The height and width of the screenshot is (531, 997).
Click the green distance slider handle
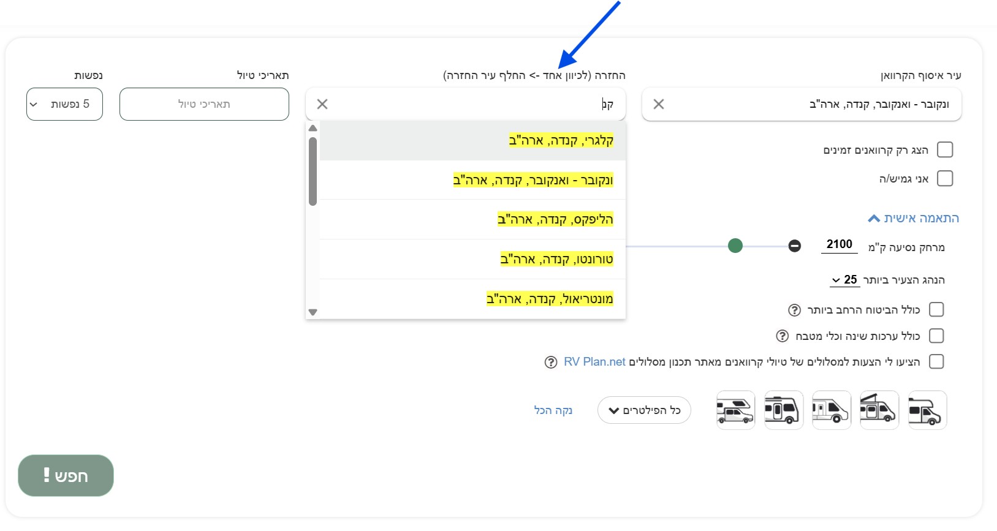[x=735, y=246]
